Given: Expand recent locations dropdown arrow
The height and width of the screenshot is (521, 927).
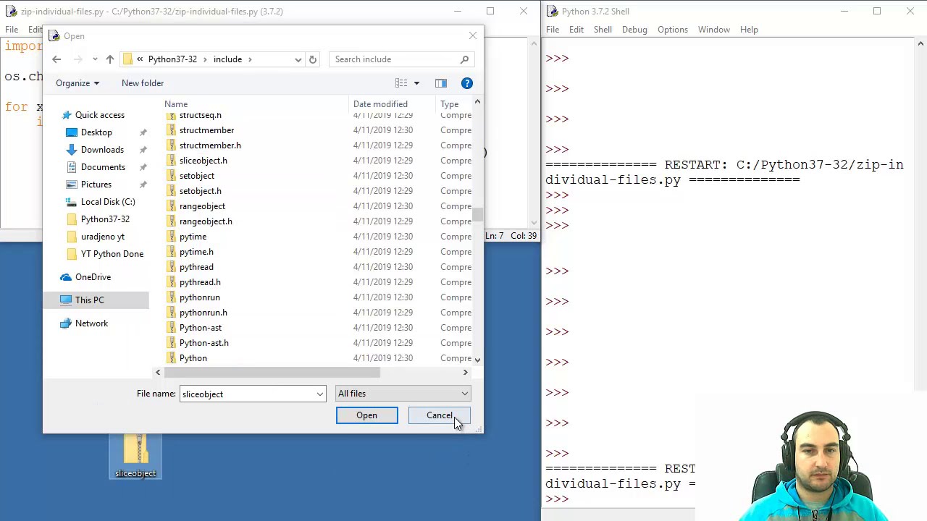Looking at the screenshot, I should pos(95,59).
